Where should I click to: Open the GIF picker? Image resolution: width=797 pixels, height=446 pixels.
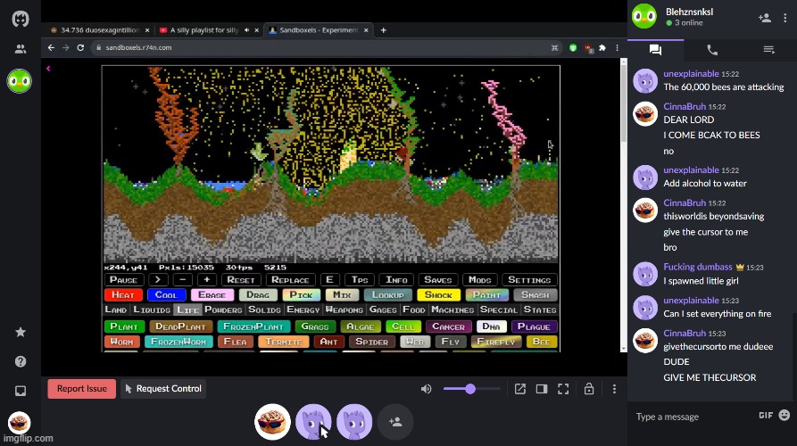tap(766, 416)
